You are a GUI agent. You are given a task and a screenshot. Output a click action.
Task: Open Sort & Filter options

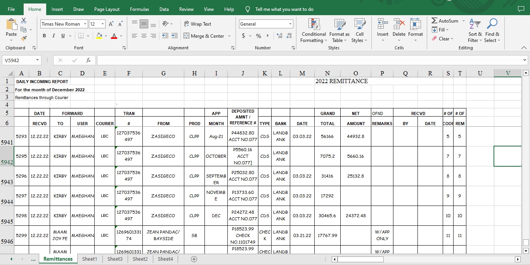click(x=475, y=30)
